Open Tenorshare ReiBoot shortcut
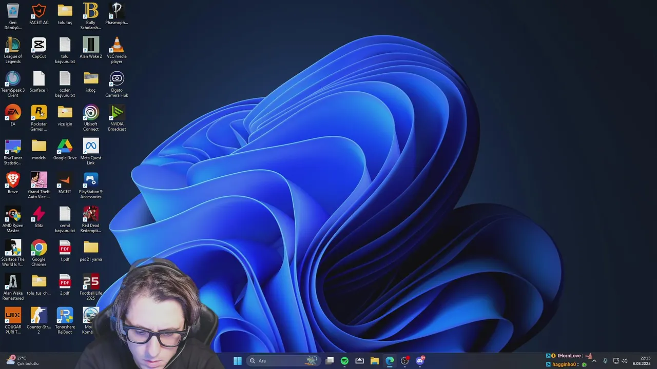This screenshot has width=657, height=369. [65, 320]
